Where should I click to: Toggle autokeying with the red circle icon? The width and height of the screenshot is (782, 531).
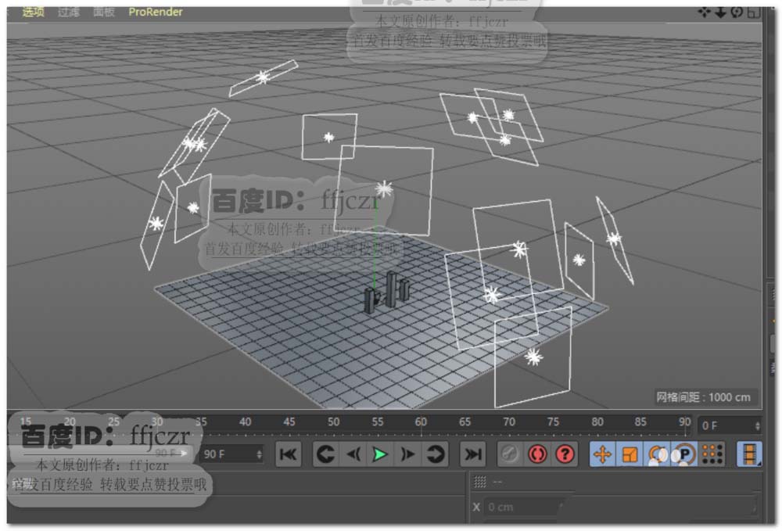pyautogui.click(x=537, y=454)
